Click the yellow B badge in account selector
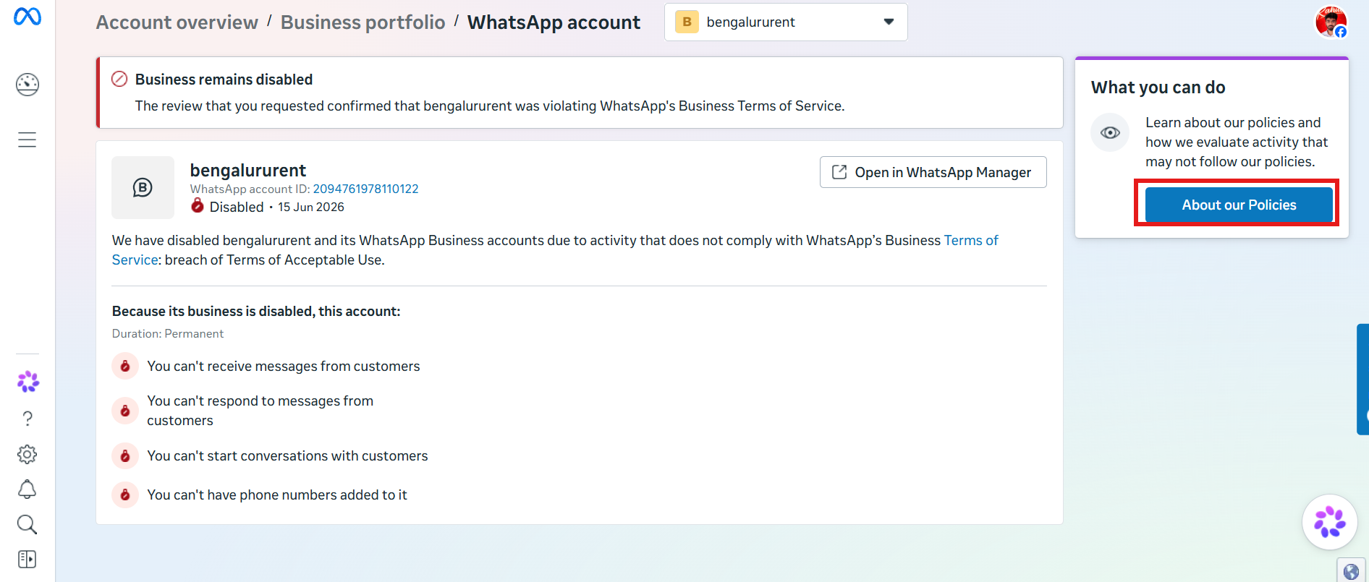Screen dimensions: 1369x582 [x=687, y=22]
